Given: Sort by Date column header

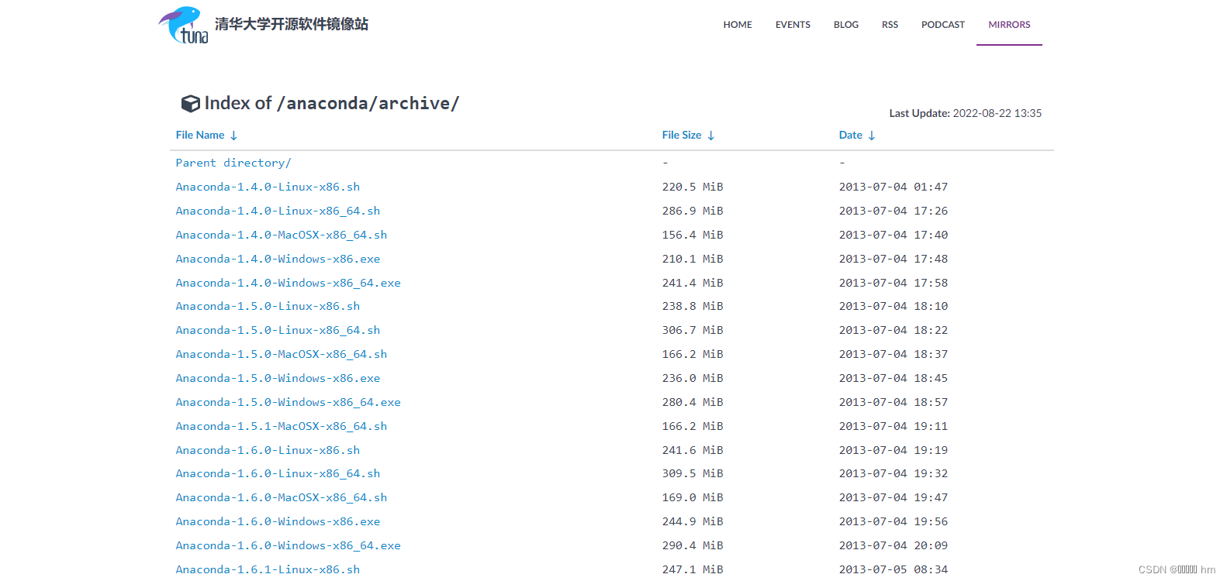Looking at the screenshot, I should 851,135.
